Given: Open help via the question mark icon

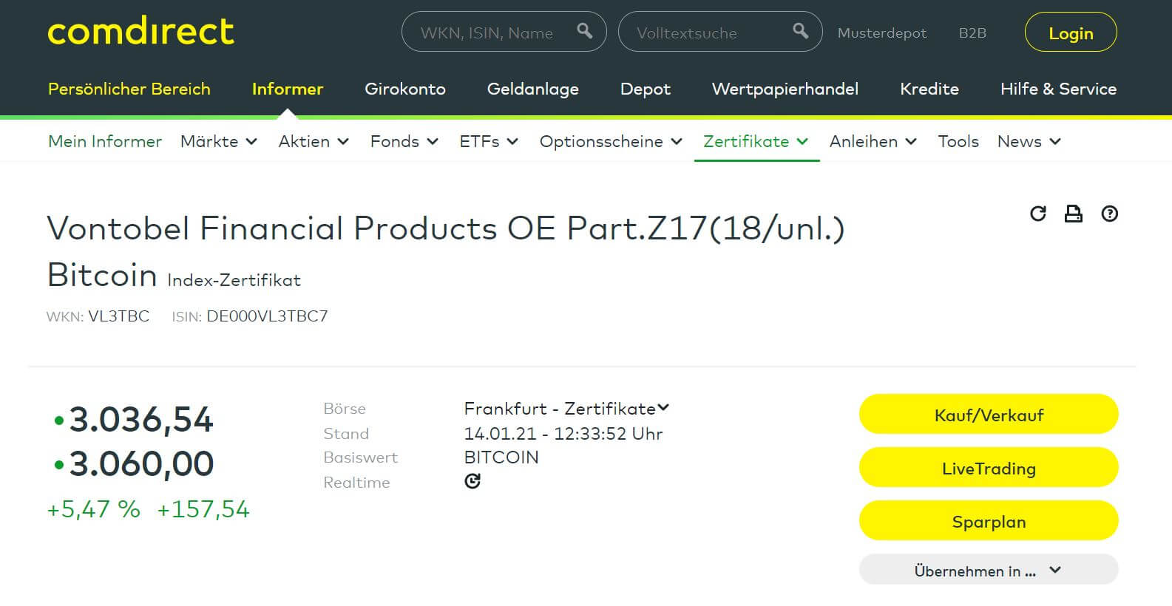Looking at the screenshot, I should click(1109, 214).
